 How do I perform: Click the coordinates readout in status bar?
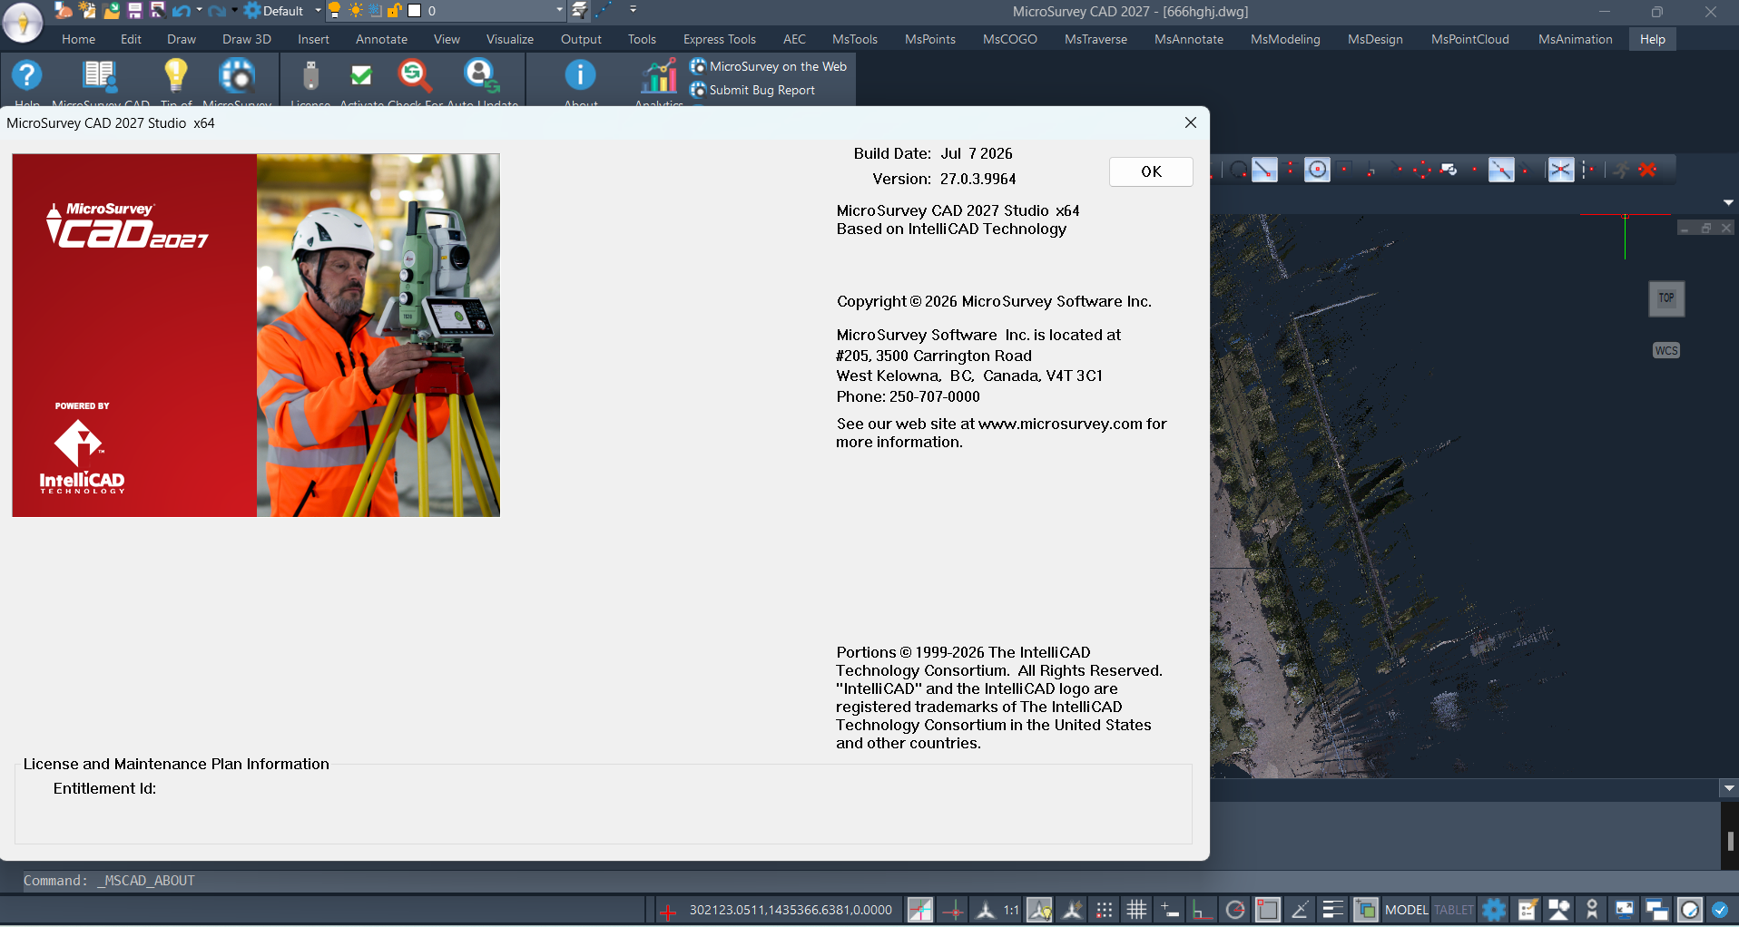pos(791,910)
